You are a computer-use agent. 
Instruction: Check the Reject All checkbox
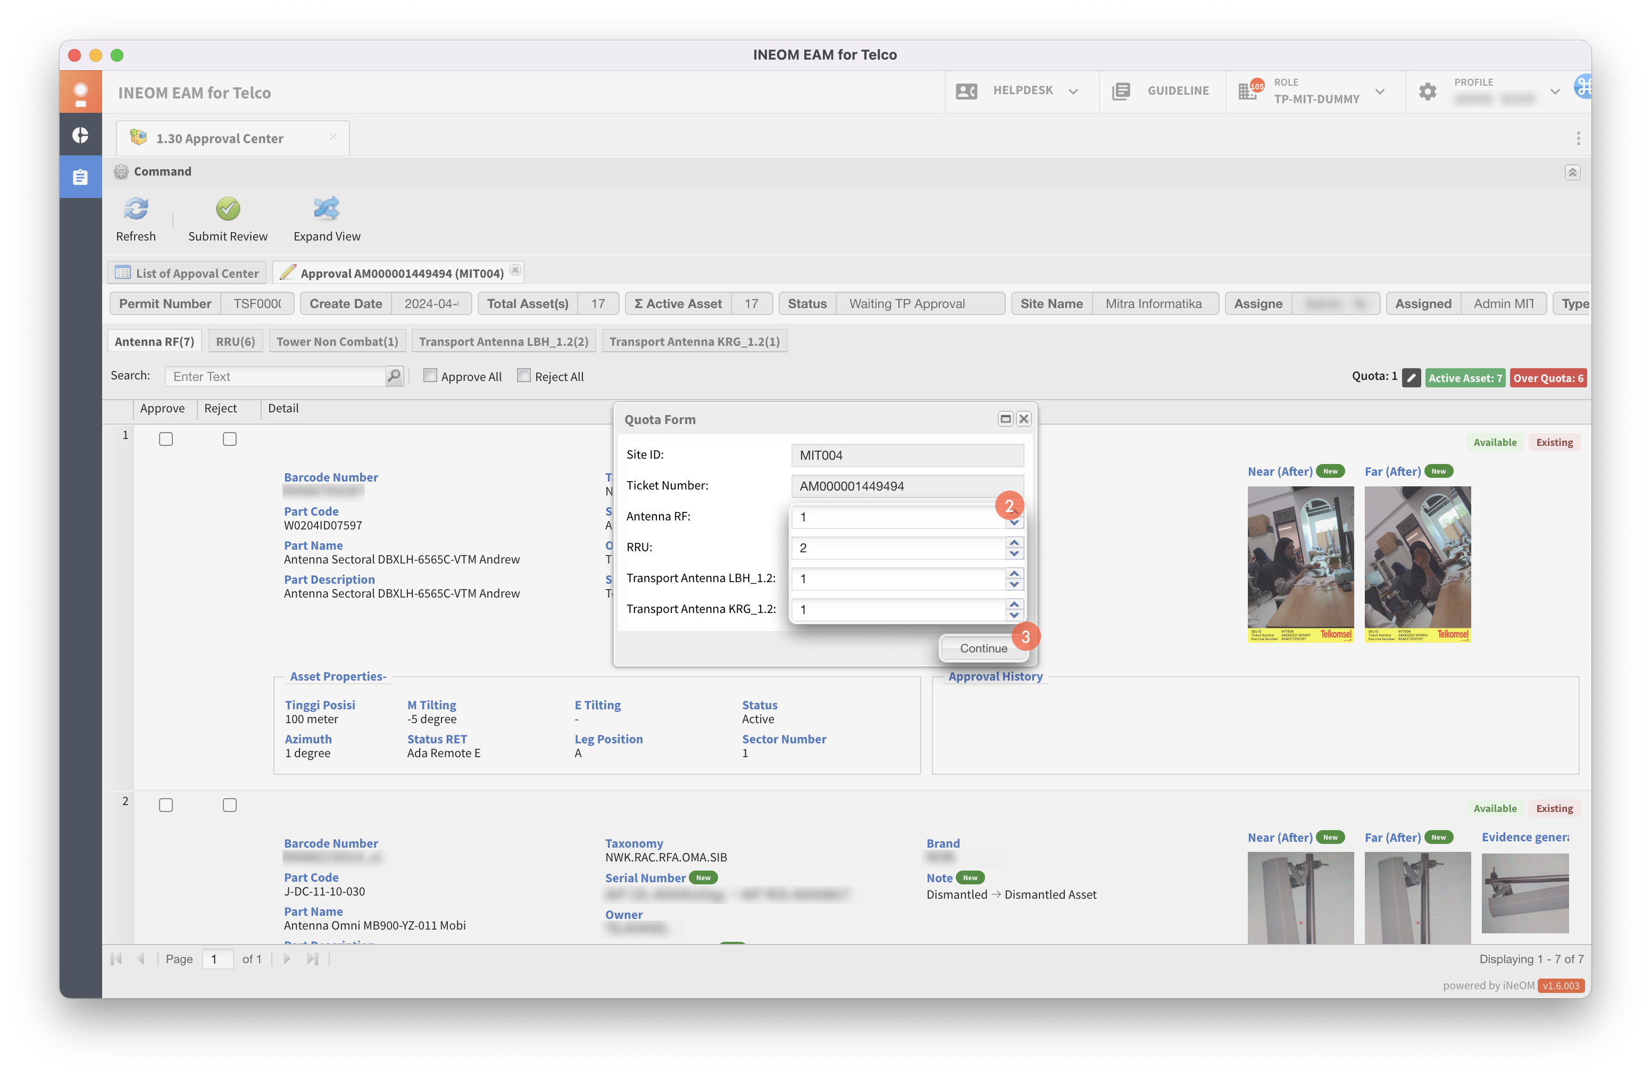point(524,376)
